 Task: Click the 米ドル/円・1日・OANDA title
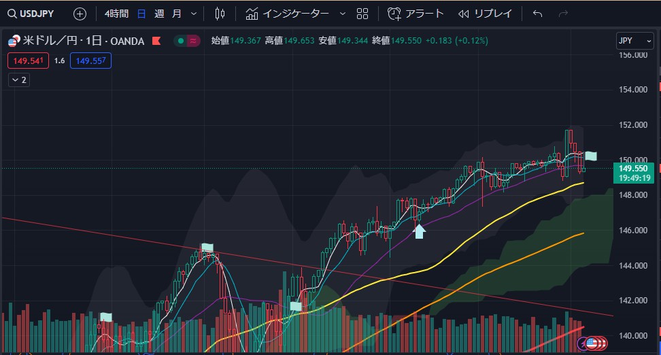click(84, 41)
